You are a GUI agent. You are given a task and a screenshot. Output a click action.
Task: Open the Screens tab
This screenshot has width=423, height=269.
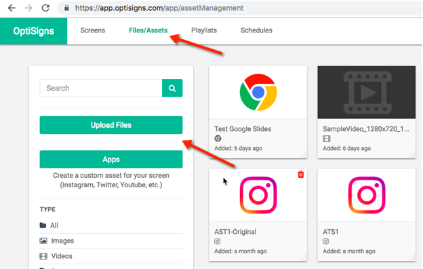coord(92,30)
